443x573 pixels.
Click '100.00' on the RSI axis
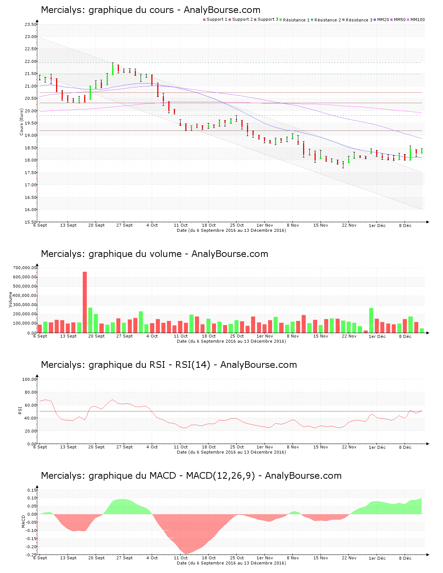click(30, 379)
